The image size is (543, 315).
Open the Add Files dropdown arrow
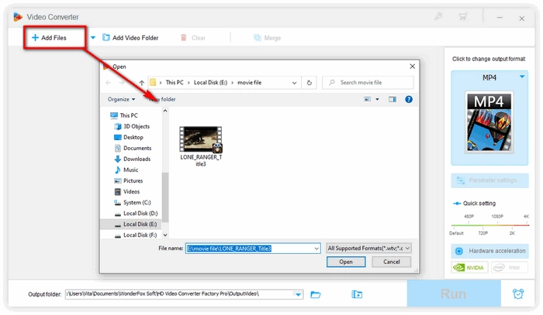click(93, 38)
